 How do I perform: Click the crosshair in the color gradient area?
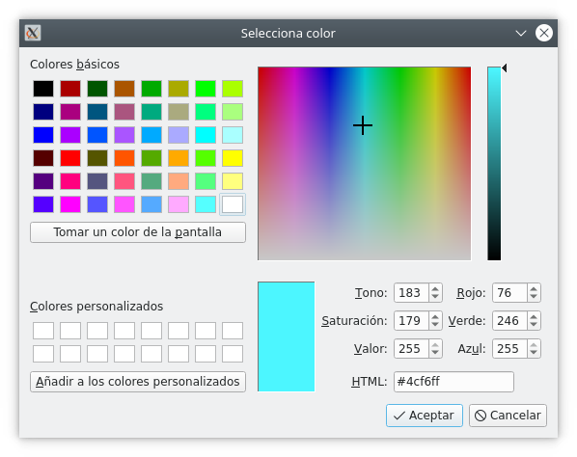coord(363,125)
